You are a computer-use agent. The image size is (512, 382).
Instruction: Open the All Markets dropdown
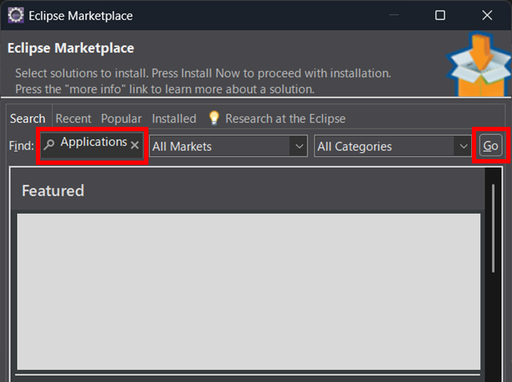click(x=219, y=146)
